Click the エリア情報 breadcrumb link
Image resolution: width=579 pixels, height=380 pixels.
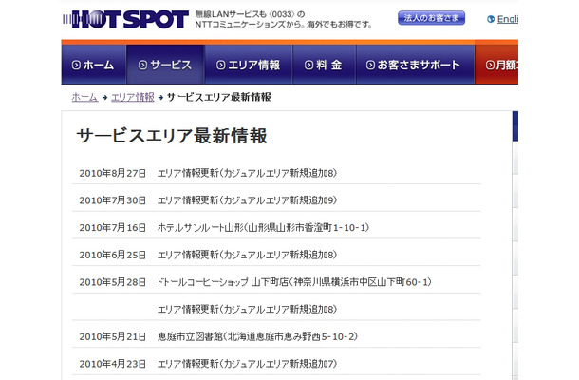[x=133, y=97]
